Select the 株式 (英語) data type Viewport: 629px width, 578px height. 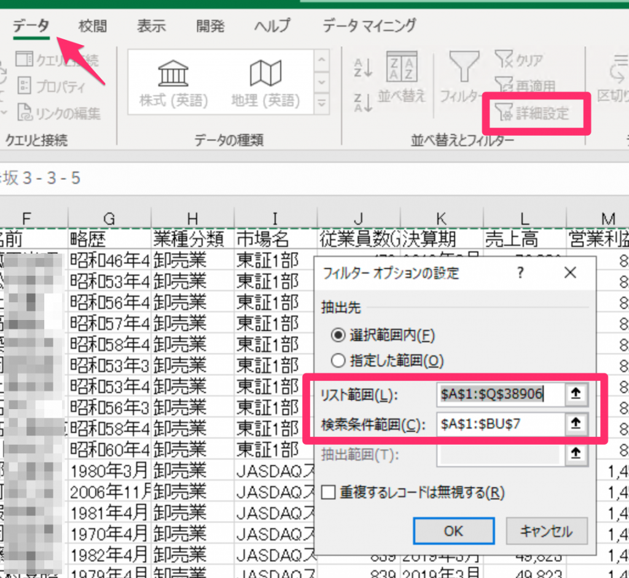tap(173, 84)
